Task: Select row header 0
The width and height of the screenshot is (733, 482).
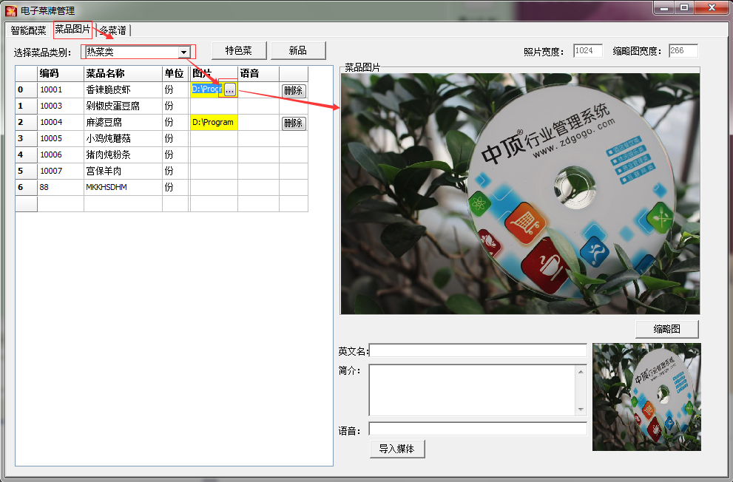Action: pos(26,89)
